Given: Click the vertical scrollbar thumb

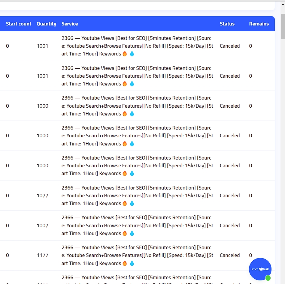Looking at the screenshot, I should pyautogui.click(x=283, y=26).
